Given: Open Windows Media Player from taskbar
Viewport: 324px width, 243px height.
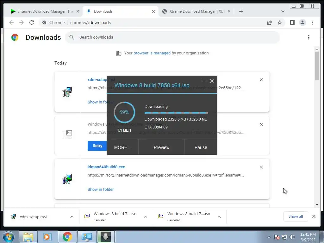Looking at the screenshot, I should [x=47, y=237].
